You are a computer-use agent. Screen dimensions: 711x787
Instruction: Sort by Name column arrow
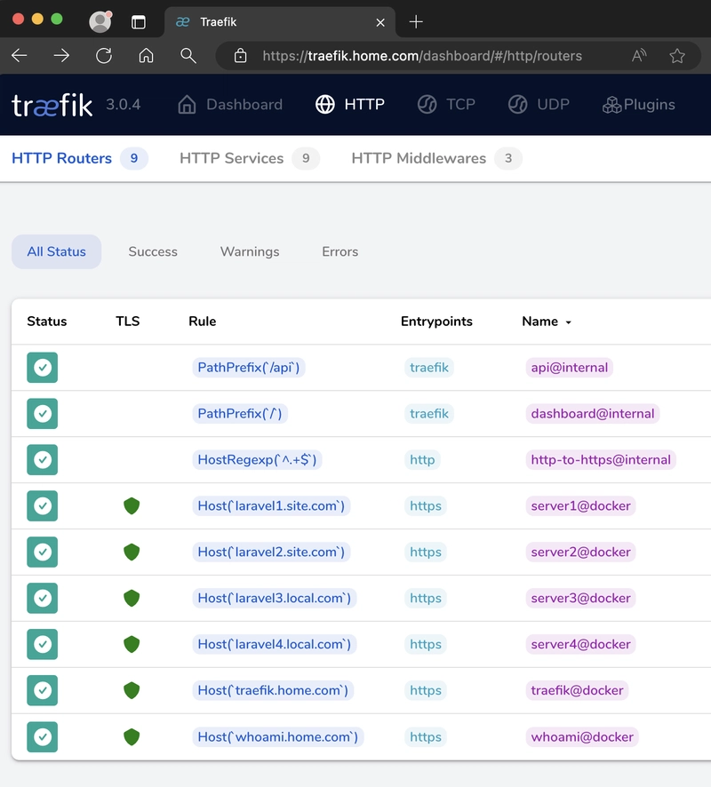click(x=569, y=322)
